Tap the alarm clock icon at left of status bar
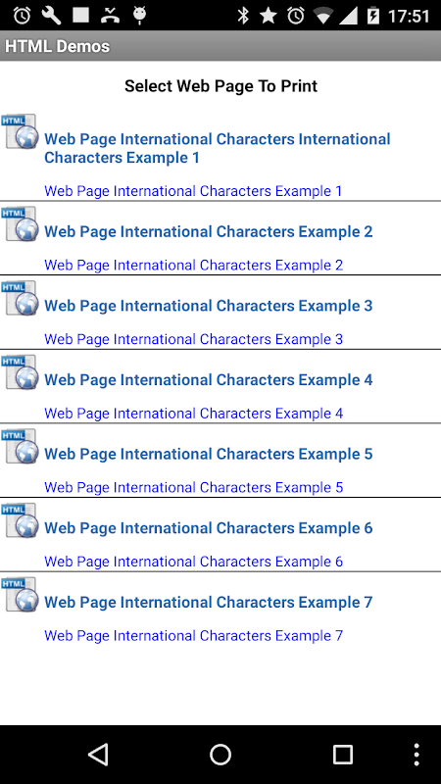The width and height of the screenshot is (441, 784). (22, 16)
